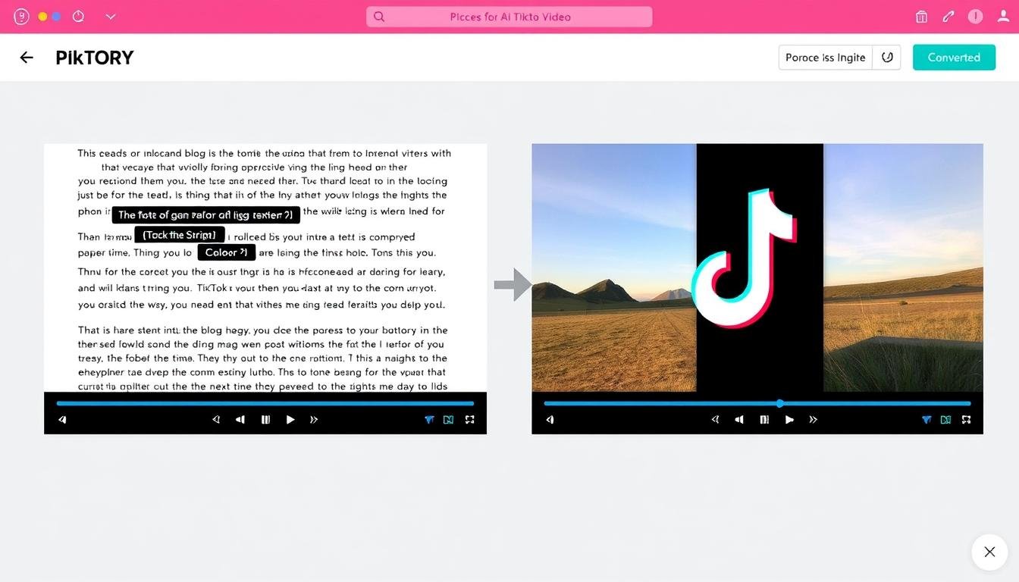
Task: Click the seek bar handle on video player
Action: pos(779,403)
